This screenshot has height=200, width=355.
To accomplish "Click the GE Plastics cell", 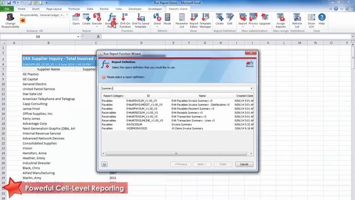I will [48, 74].
